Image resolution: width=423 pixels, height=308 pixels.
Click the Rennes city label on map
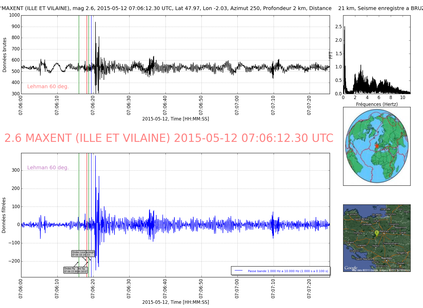click(x=384, y=231)
